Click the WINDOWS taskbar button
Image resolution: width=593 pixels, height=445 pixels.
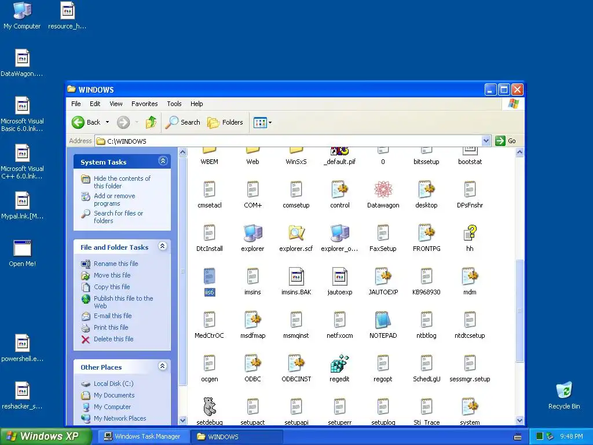236,437
